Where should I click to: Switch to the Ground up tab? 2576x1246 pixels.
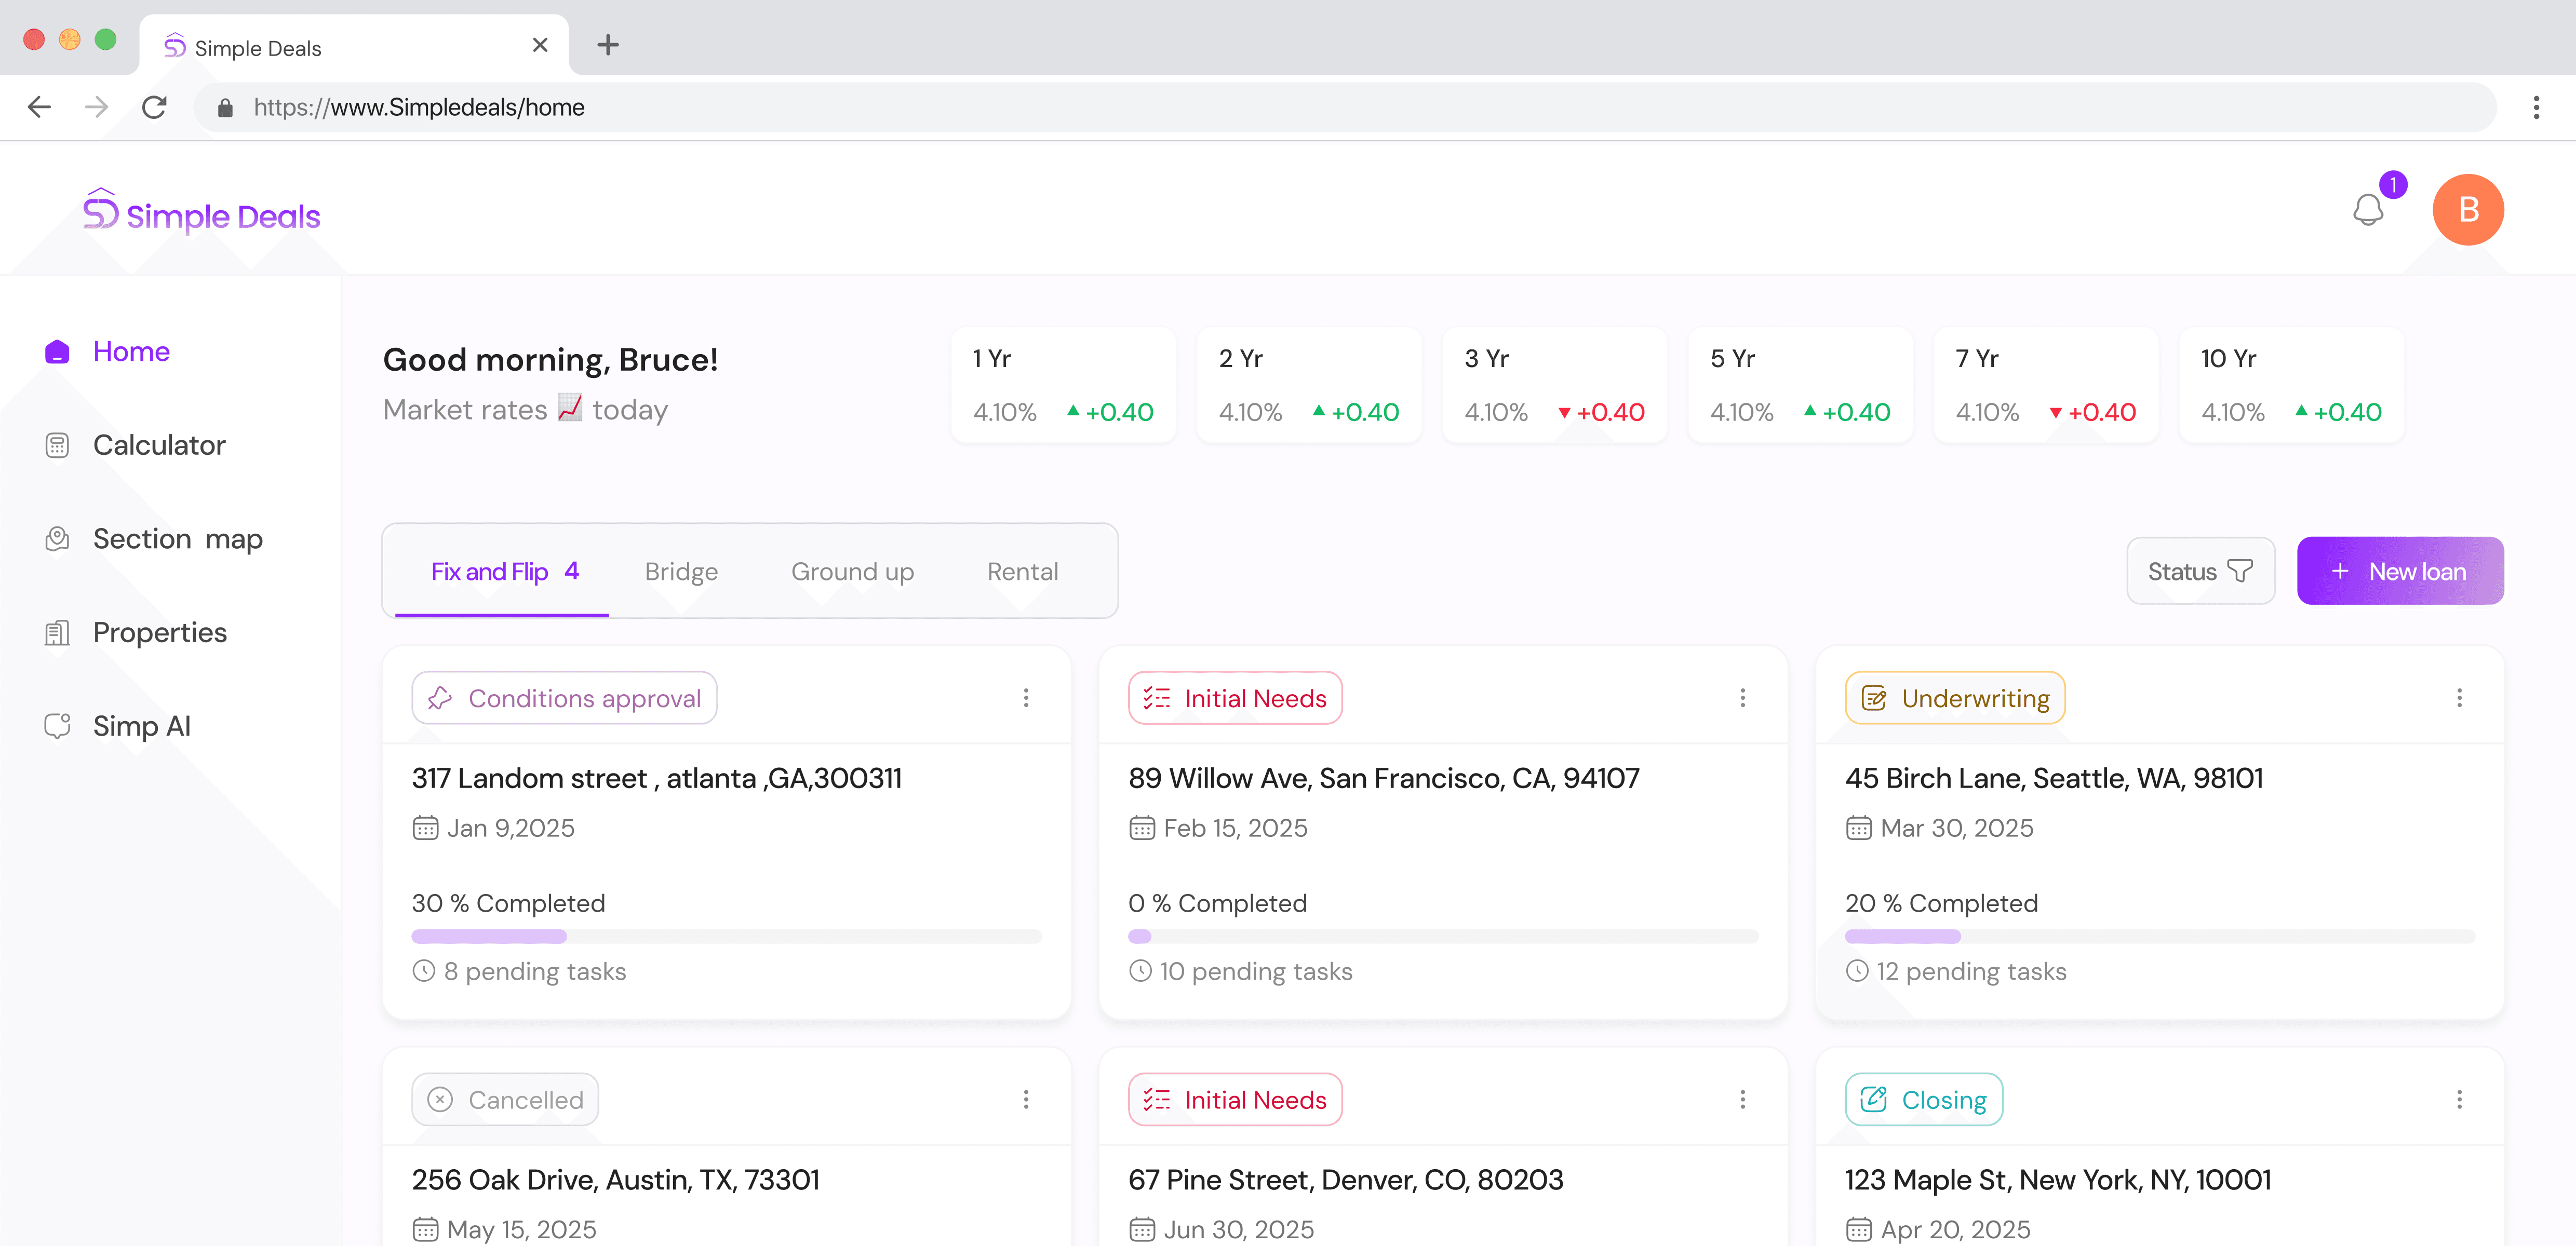point(852,572)
